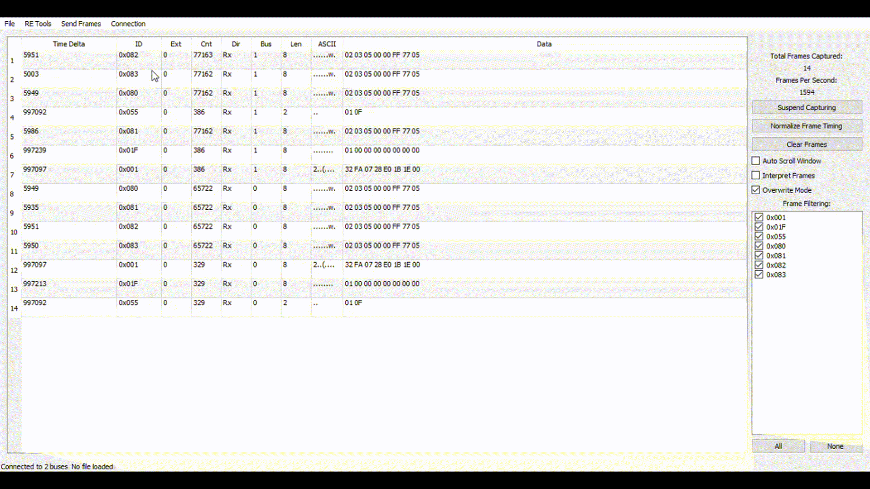Screen dimensions: 870x489
Task: Select row 4 header in frame table
Action: coord(13,117)
